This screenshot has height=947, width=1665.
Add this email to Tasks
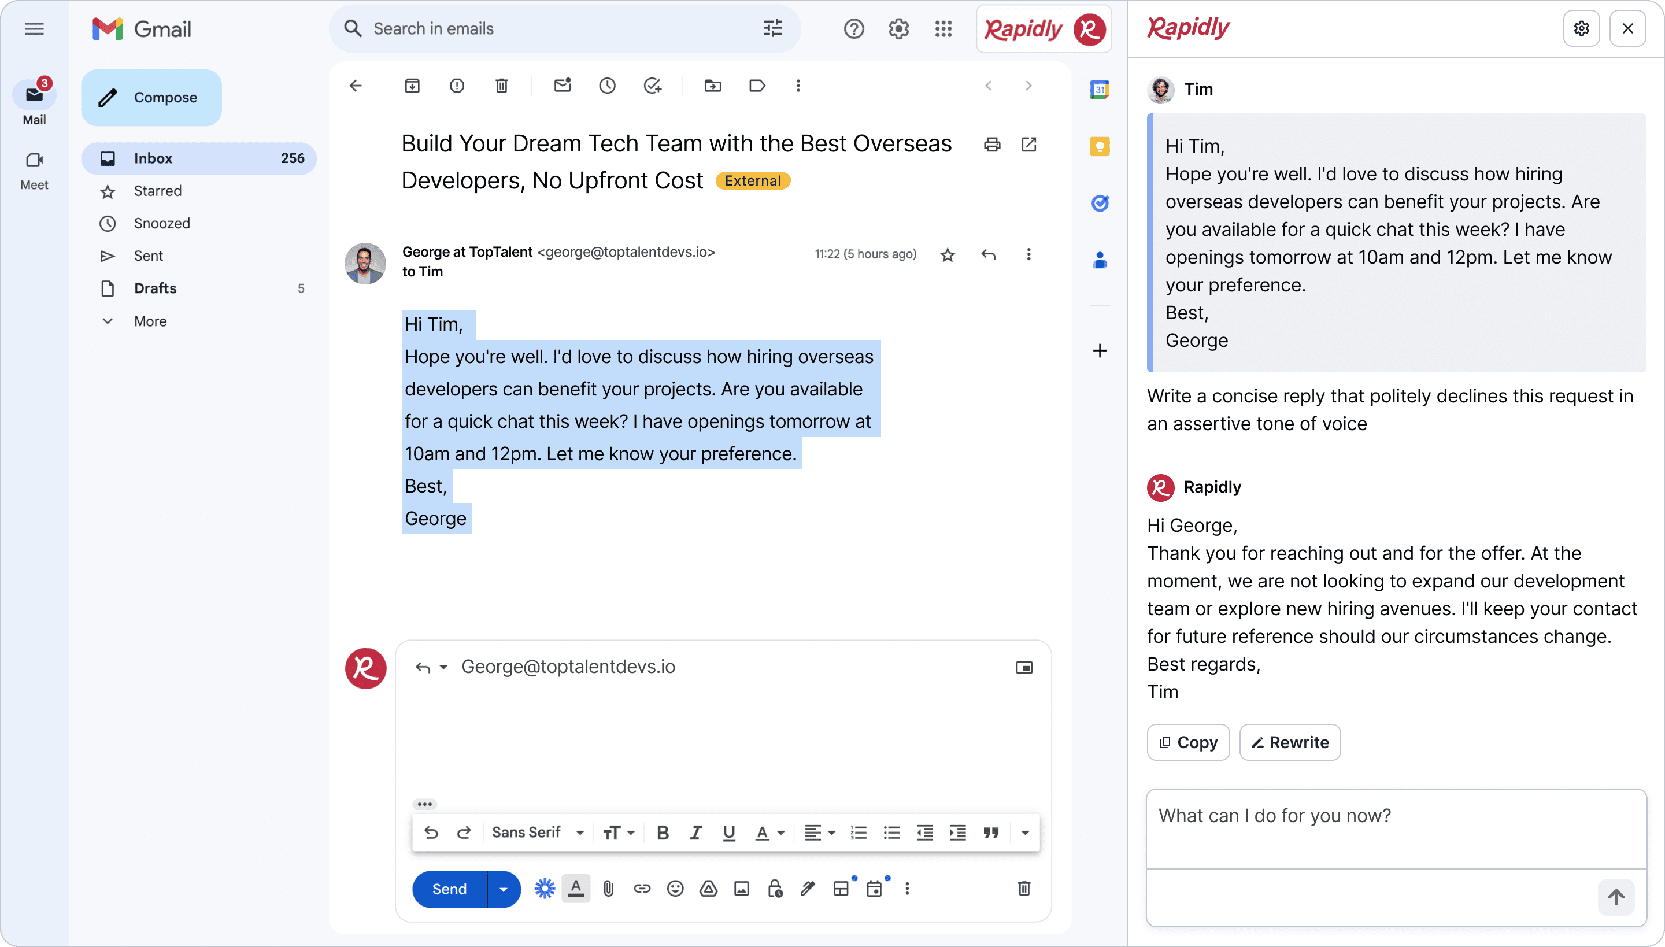tap(652, 85)
